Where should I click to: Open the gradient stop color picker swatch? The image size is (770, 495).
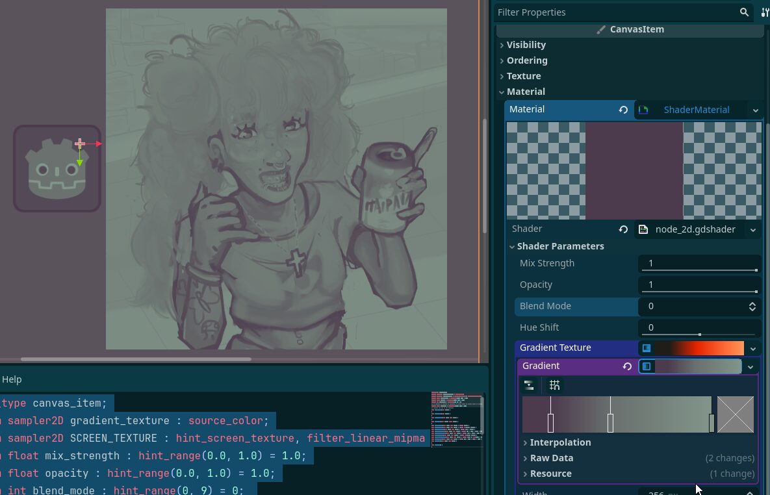point(736,414)
